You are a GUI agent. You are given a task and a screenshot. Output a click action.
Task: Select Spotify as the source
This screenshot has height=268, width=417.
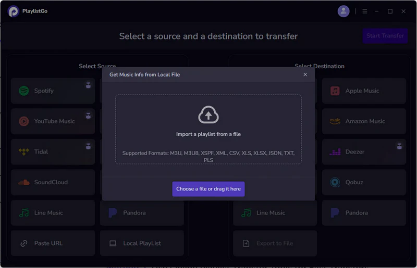[x=53, y=91]
